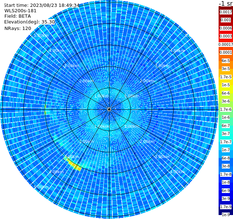Click the northwest 5.00km range ring label

41,35
